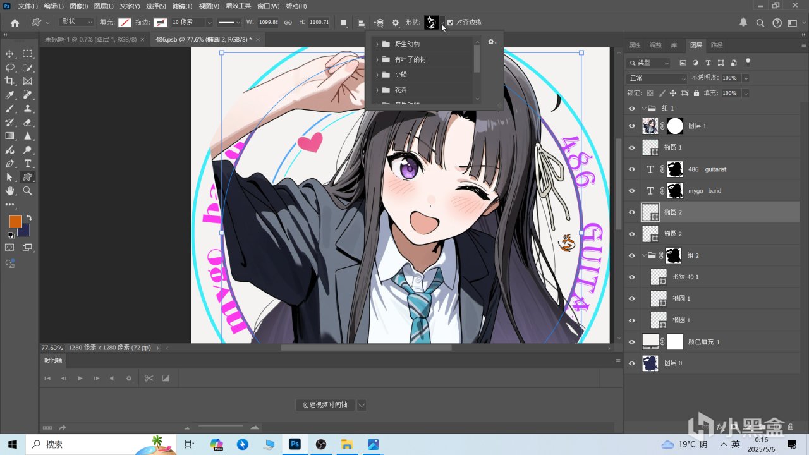Select the Horizontal Type tool
The image size is (809, 455).
pyautogui.click(x=28, y=164)
